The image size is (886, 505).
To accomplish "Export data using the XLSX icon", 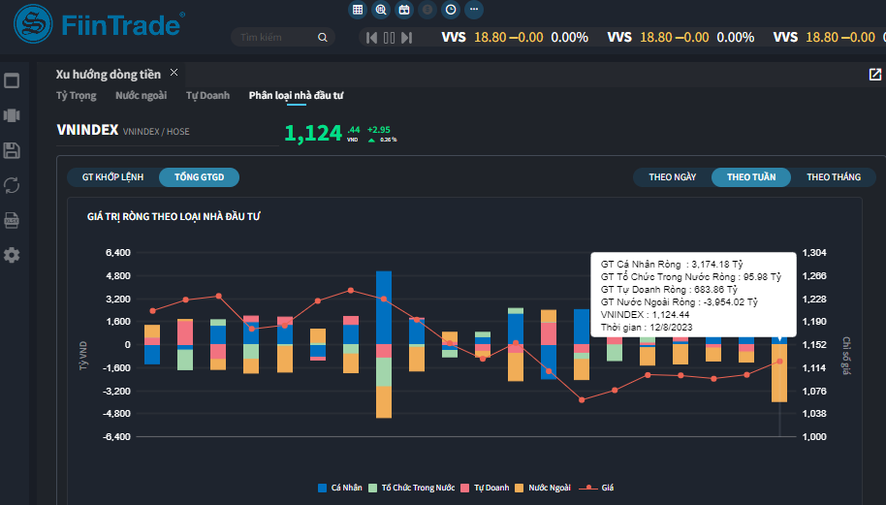I will click(12, 220).
